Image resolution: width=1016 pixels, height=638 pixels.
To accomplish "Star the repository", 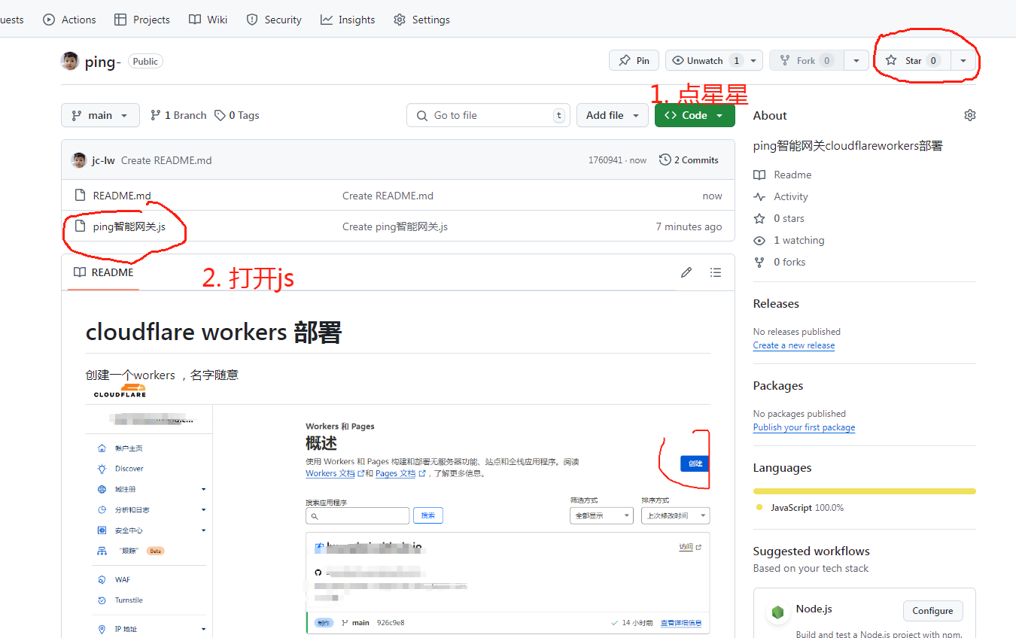I will (x=913, y=60).
